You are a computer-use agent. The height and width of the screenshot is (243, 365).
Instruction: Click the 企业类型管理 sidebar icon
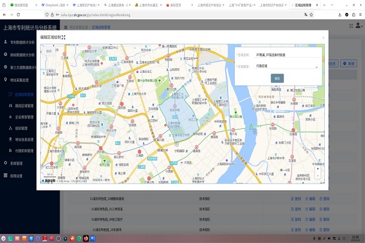10,117
